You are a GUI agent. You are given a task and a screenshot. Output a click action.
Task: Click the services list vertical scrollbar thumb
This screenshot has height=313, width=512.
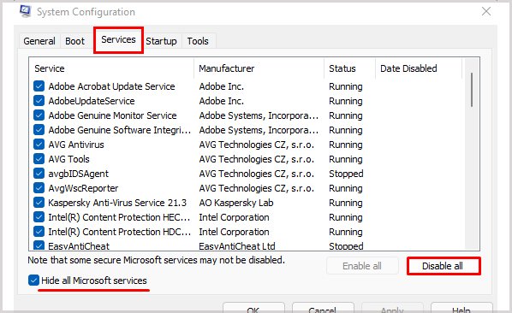472,90
